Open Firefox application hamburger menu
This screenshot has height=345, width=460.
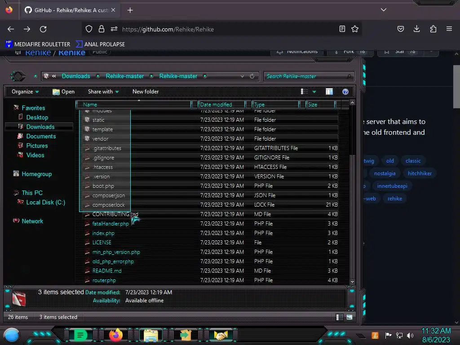pos(449,29)
